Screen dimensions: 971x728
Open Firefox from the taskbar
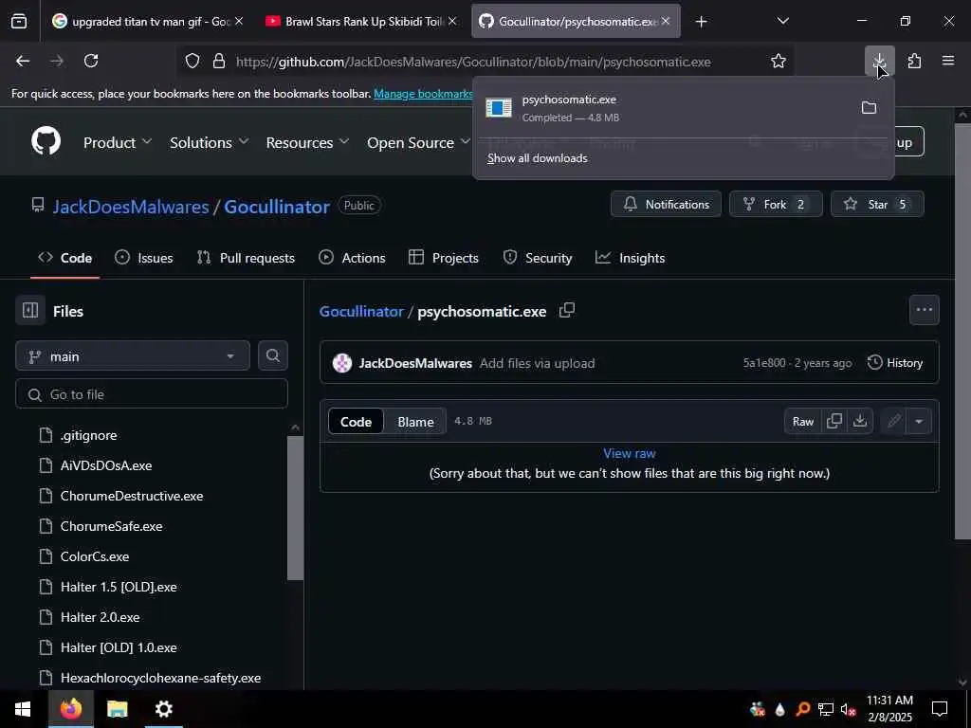tap(71, 709)
